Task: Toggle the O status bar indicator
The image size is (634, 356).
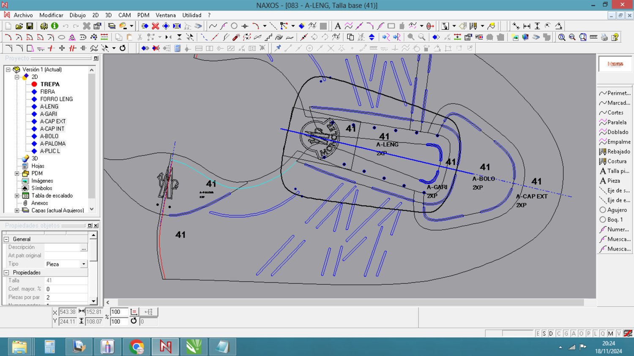Action: 581,334
